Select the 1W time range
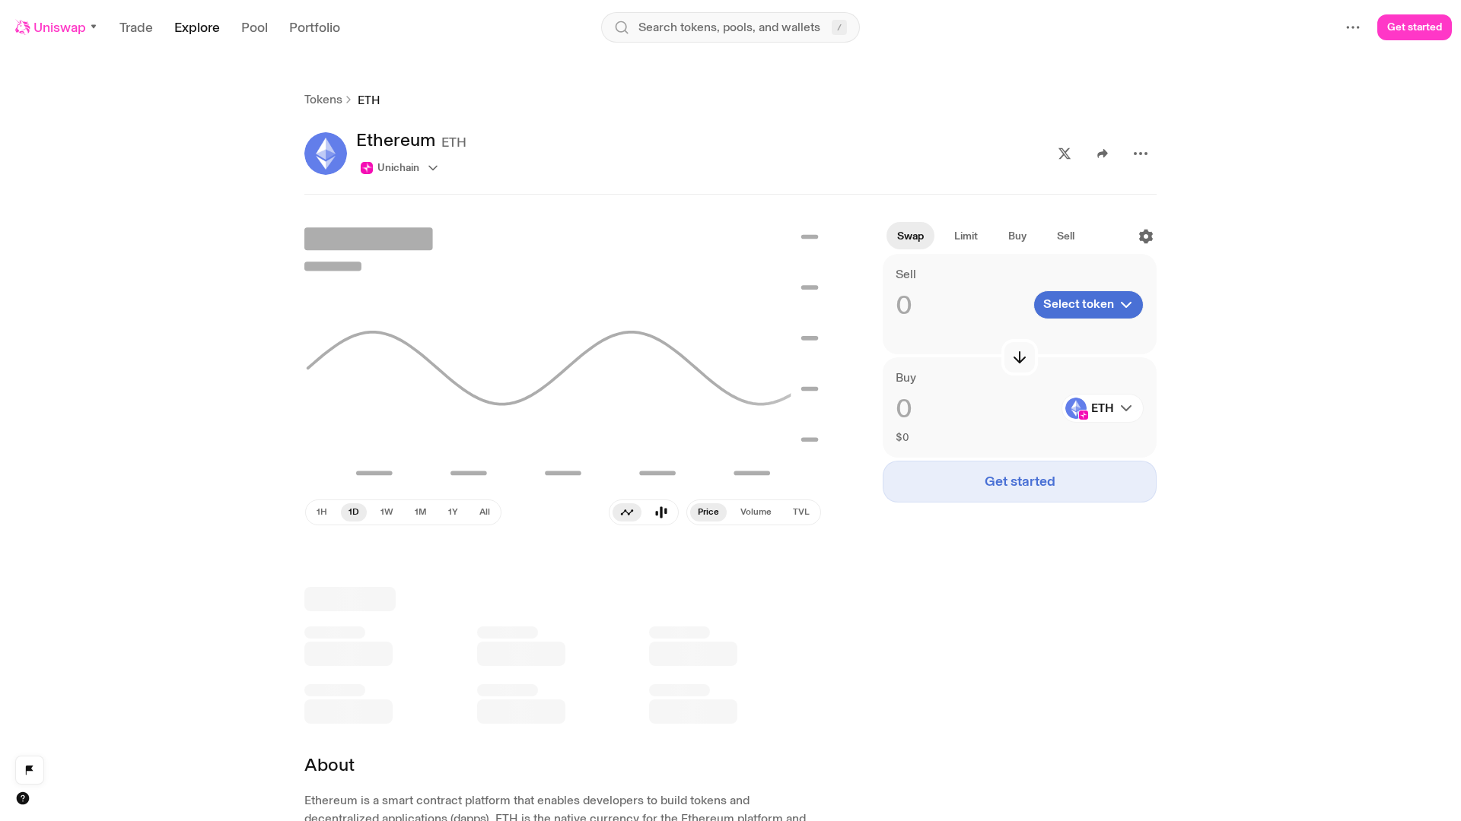The image size is (1461, 821). [x=387, y=512]
